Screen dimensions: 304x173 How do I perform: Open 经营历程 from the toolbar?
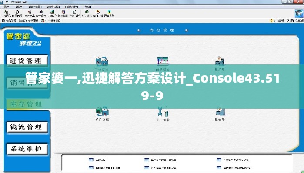tap(17, 13)
